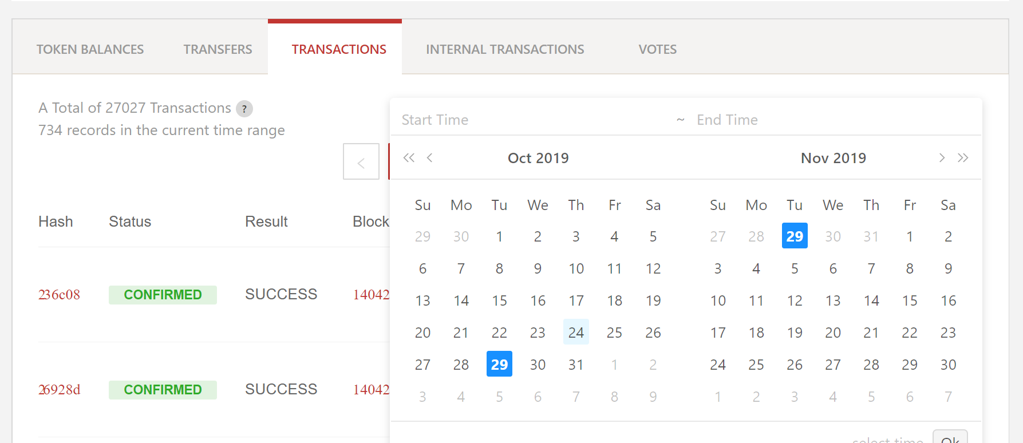Open the Transfers tab

coord(218,50)
